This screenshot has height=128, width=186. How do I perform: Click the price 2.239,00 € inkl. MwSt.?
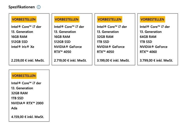point(28,60)
